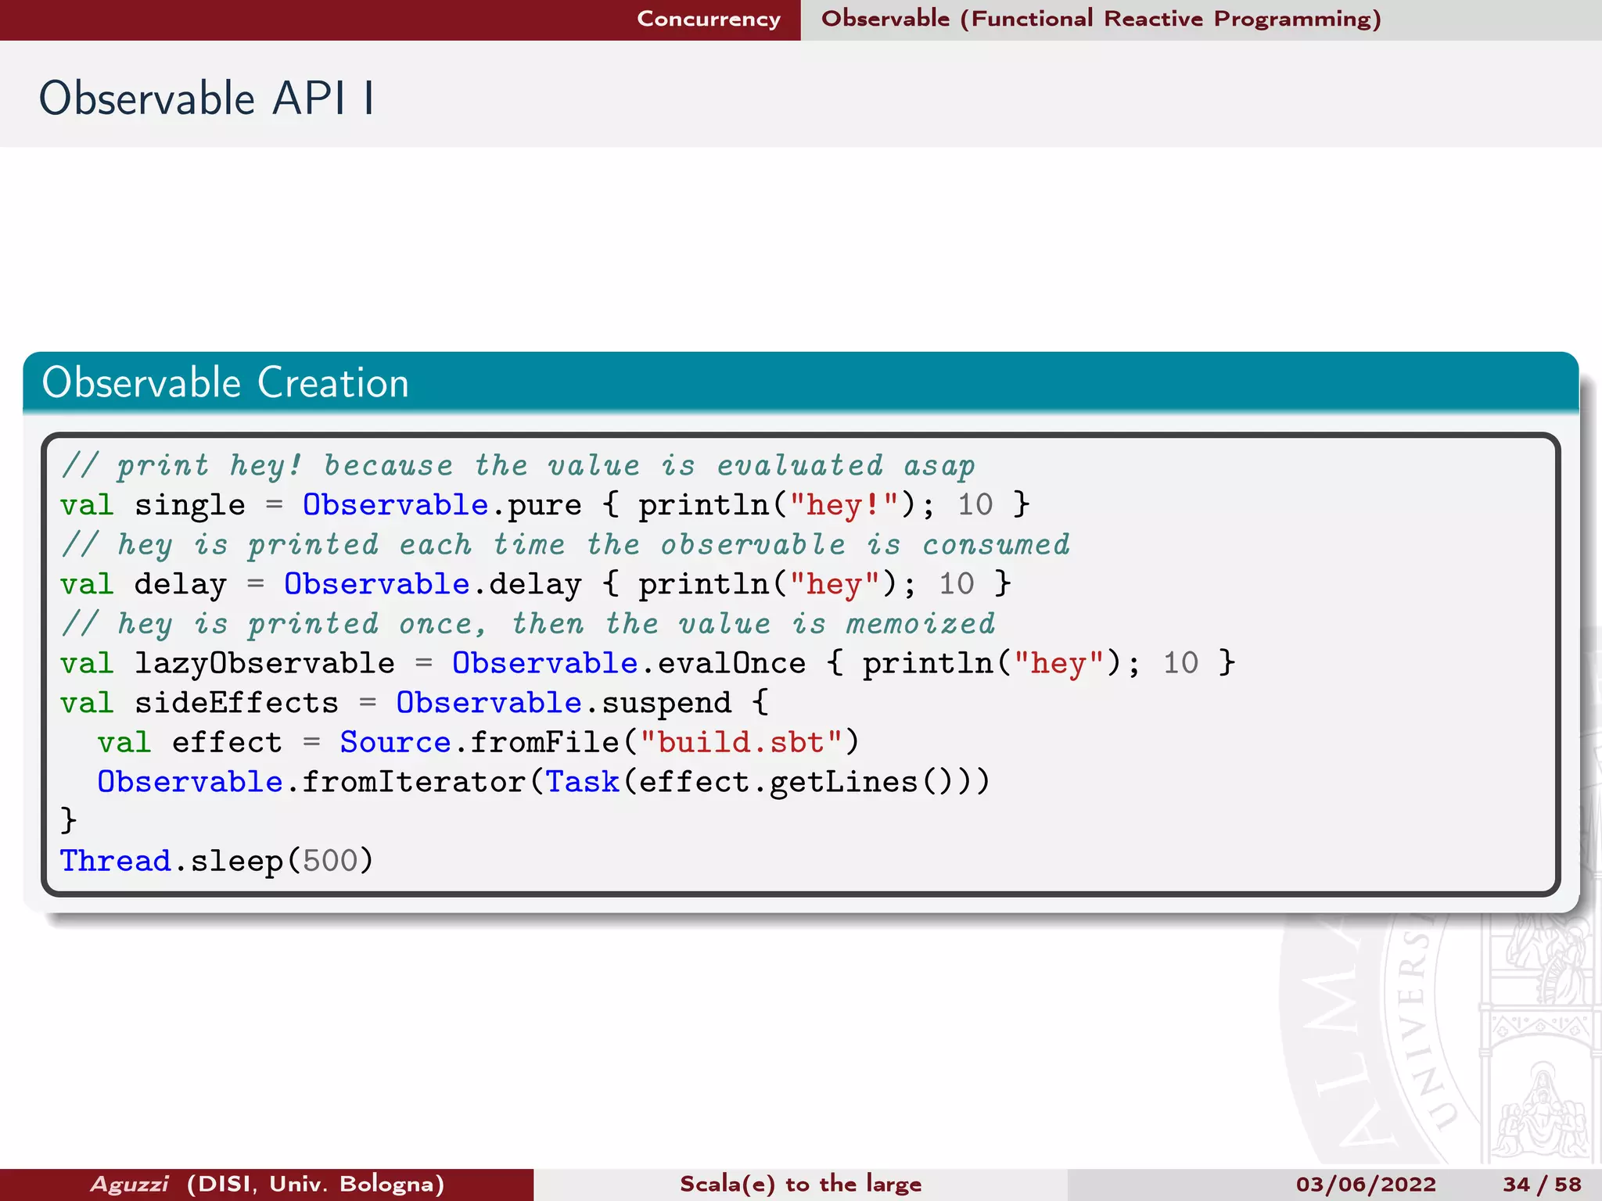Select the string literal "hey!" in code
Image resolution: width=1602 pixels, height=1201 pixels.
point(844,505)
